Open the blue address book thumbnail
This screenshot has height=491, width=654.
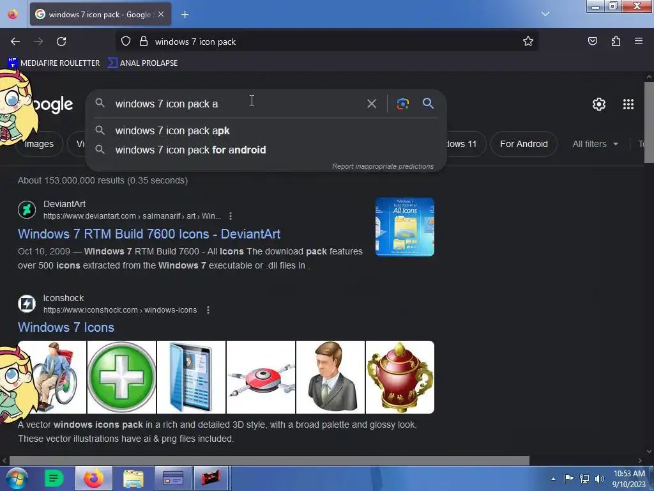[x=191, y=377]
